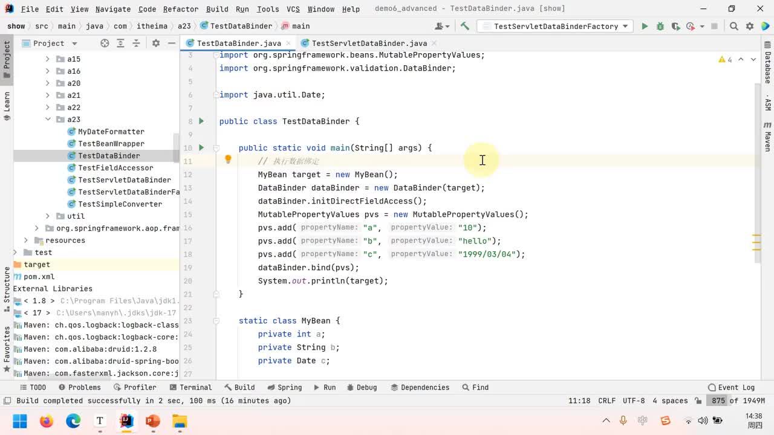774x435 pixels.
Task: Open the Navigate menu
Action: 113,9
